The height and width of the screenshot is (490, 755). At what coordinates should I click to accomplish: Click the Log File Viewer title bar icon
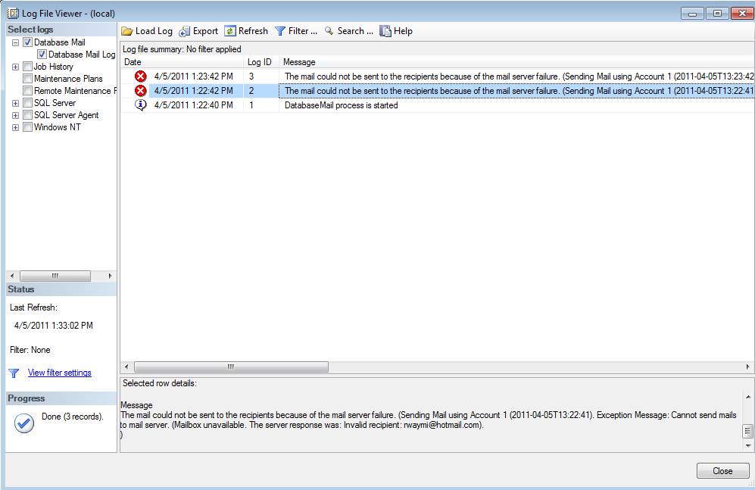coord(13,13)
